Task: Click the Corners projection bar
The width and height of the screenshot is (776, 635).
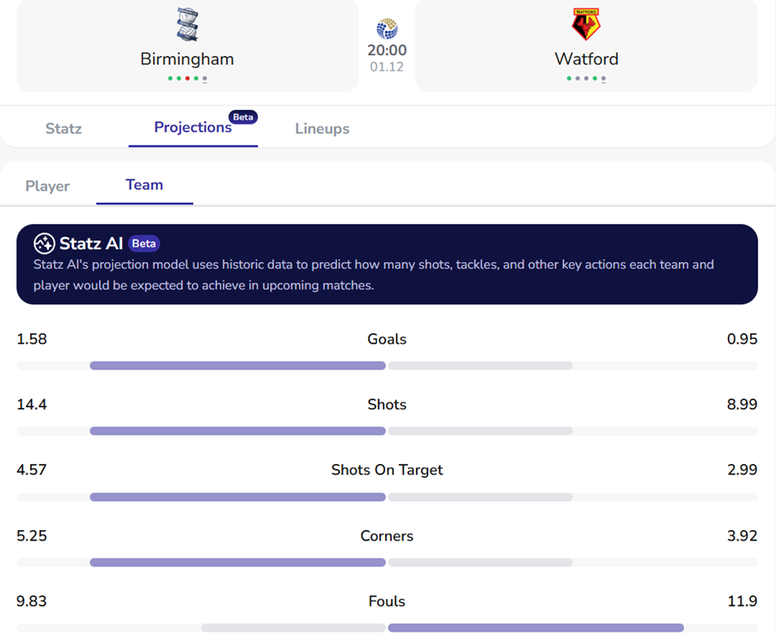Action: tap(387, 562)
